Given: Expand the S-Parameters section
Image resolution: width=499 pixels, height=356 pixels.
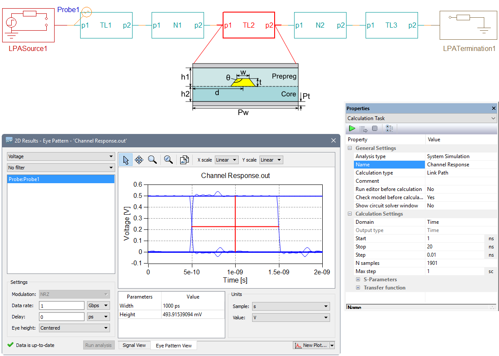Looking at the screenshot, I should 358,280.
